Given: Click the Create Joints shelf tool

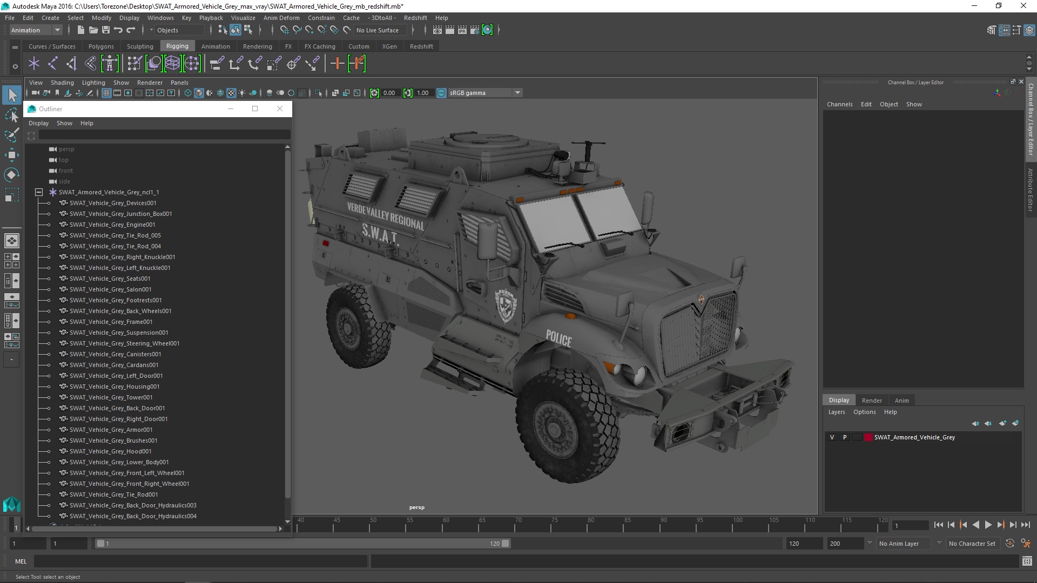Looking at the screenshot, I should click(x=53, y=64).
